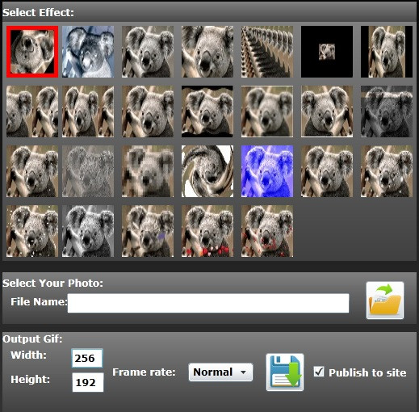Image resolution: width=419 pixels, height=412 pixels.
Task: Pick the two side-by-side koalas effect
Action: point(32,111)
